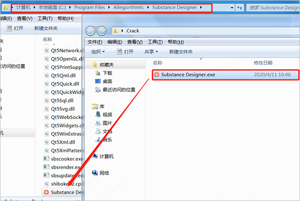Open 查看(V) menu in Crack window
The image size is (300, 201).
point(135,42)
